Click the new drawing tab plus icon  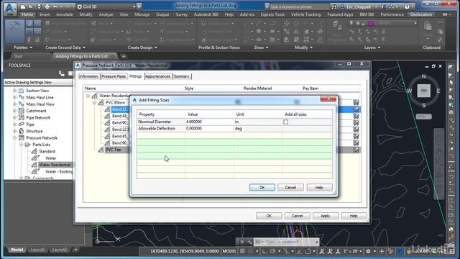[x=124, y=56]
